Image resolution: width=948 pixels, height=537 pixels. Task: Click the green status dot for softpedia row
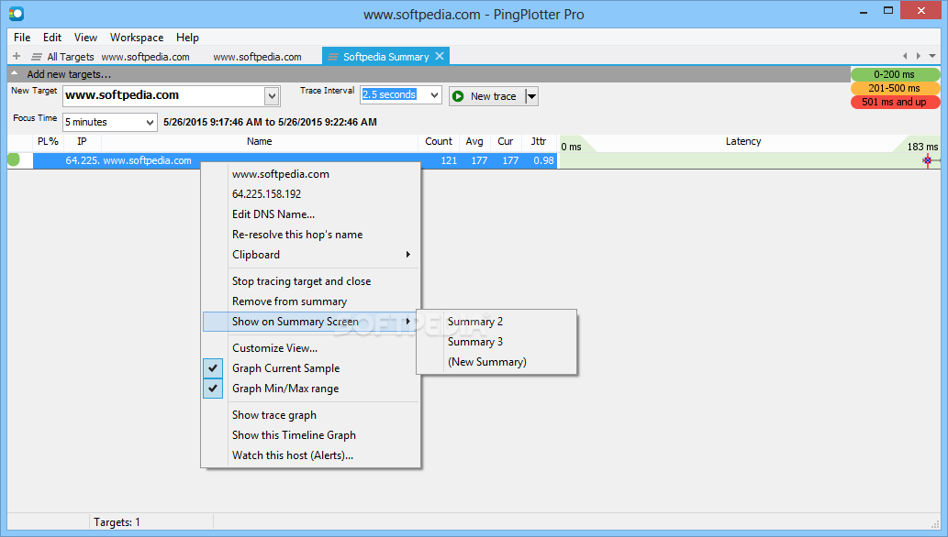(13, 159)
